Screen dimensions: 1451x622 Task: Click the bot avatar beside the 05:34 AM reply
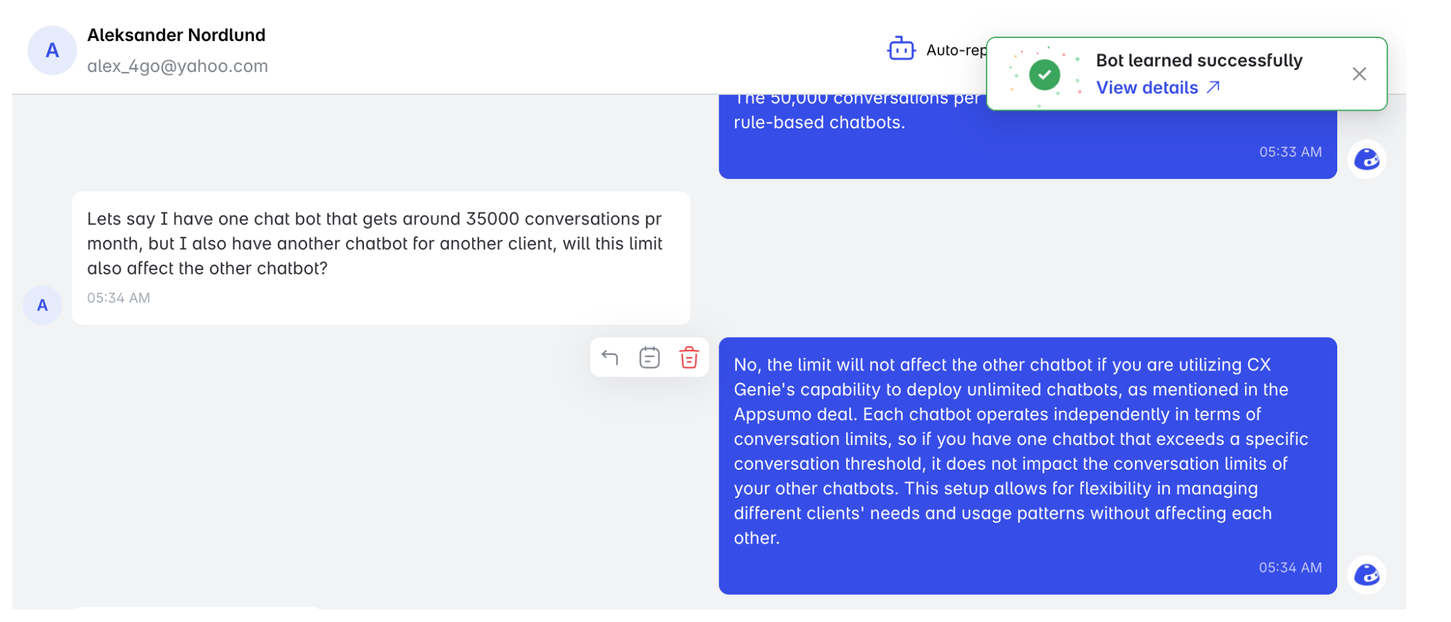click(x=1366, y=575)
